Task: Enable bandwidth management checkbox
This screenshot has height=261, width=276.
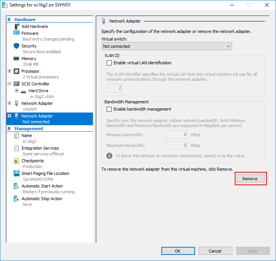Action: [x=109, y=109]
